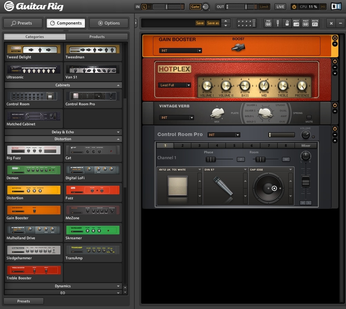Select the Digital LoFi component
The height and width of the screenshot is (309, 346).
(93, 173)
